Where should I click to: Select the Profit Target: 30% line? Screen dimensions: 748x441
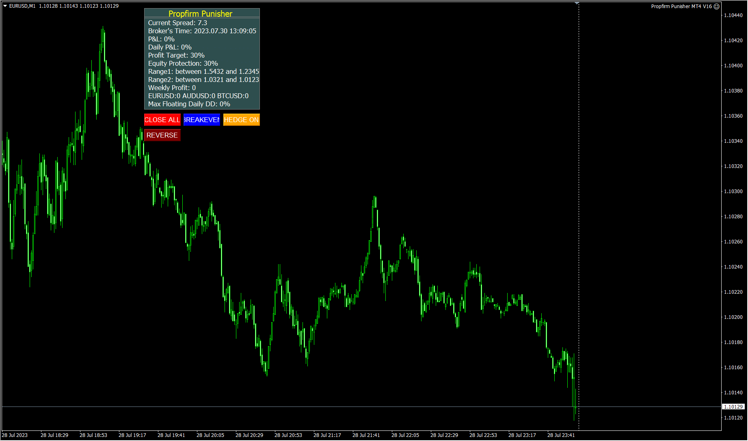(176, 55)
